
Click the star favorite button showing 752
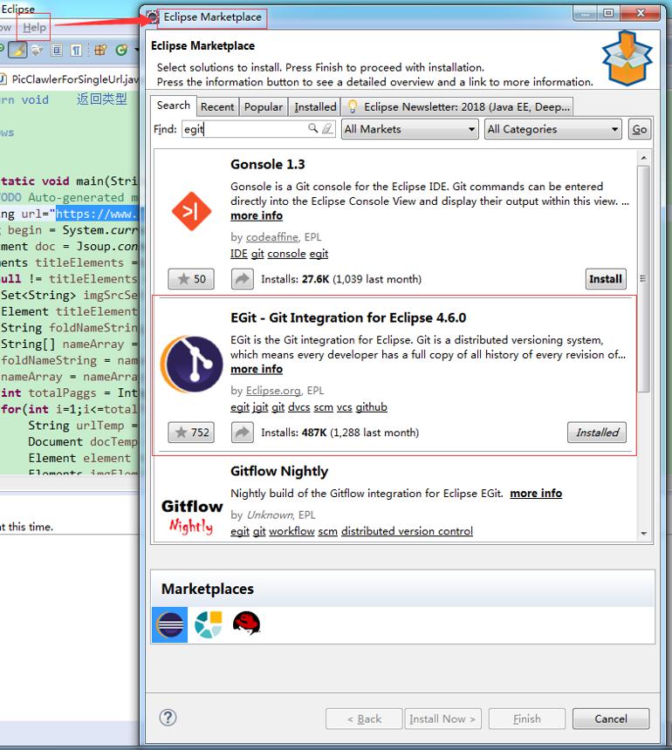[x=191, y=433]
